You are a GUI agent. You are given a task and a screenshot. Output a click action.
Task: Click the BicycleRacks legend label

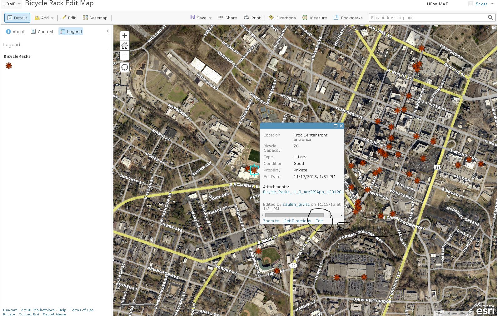(x=17, y=56)
